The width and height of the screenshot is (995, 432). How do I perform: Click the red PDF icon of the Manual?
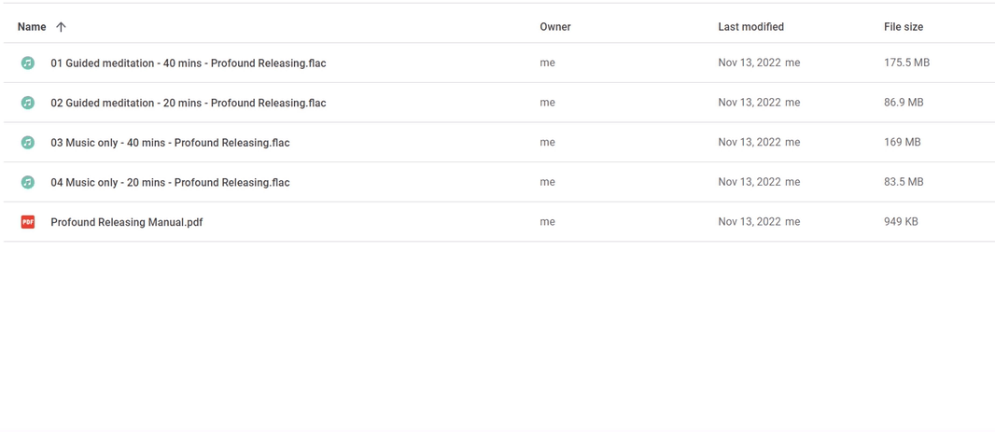27,222
